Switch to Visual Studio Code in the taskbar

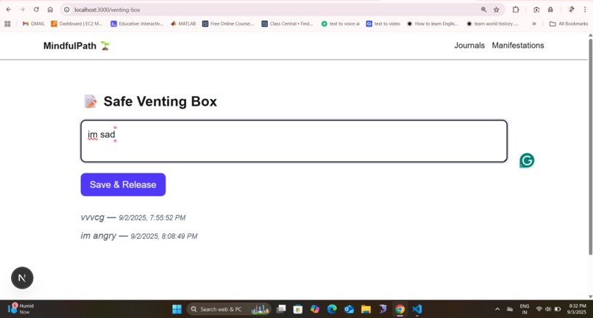[416, 309]
